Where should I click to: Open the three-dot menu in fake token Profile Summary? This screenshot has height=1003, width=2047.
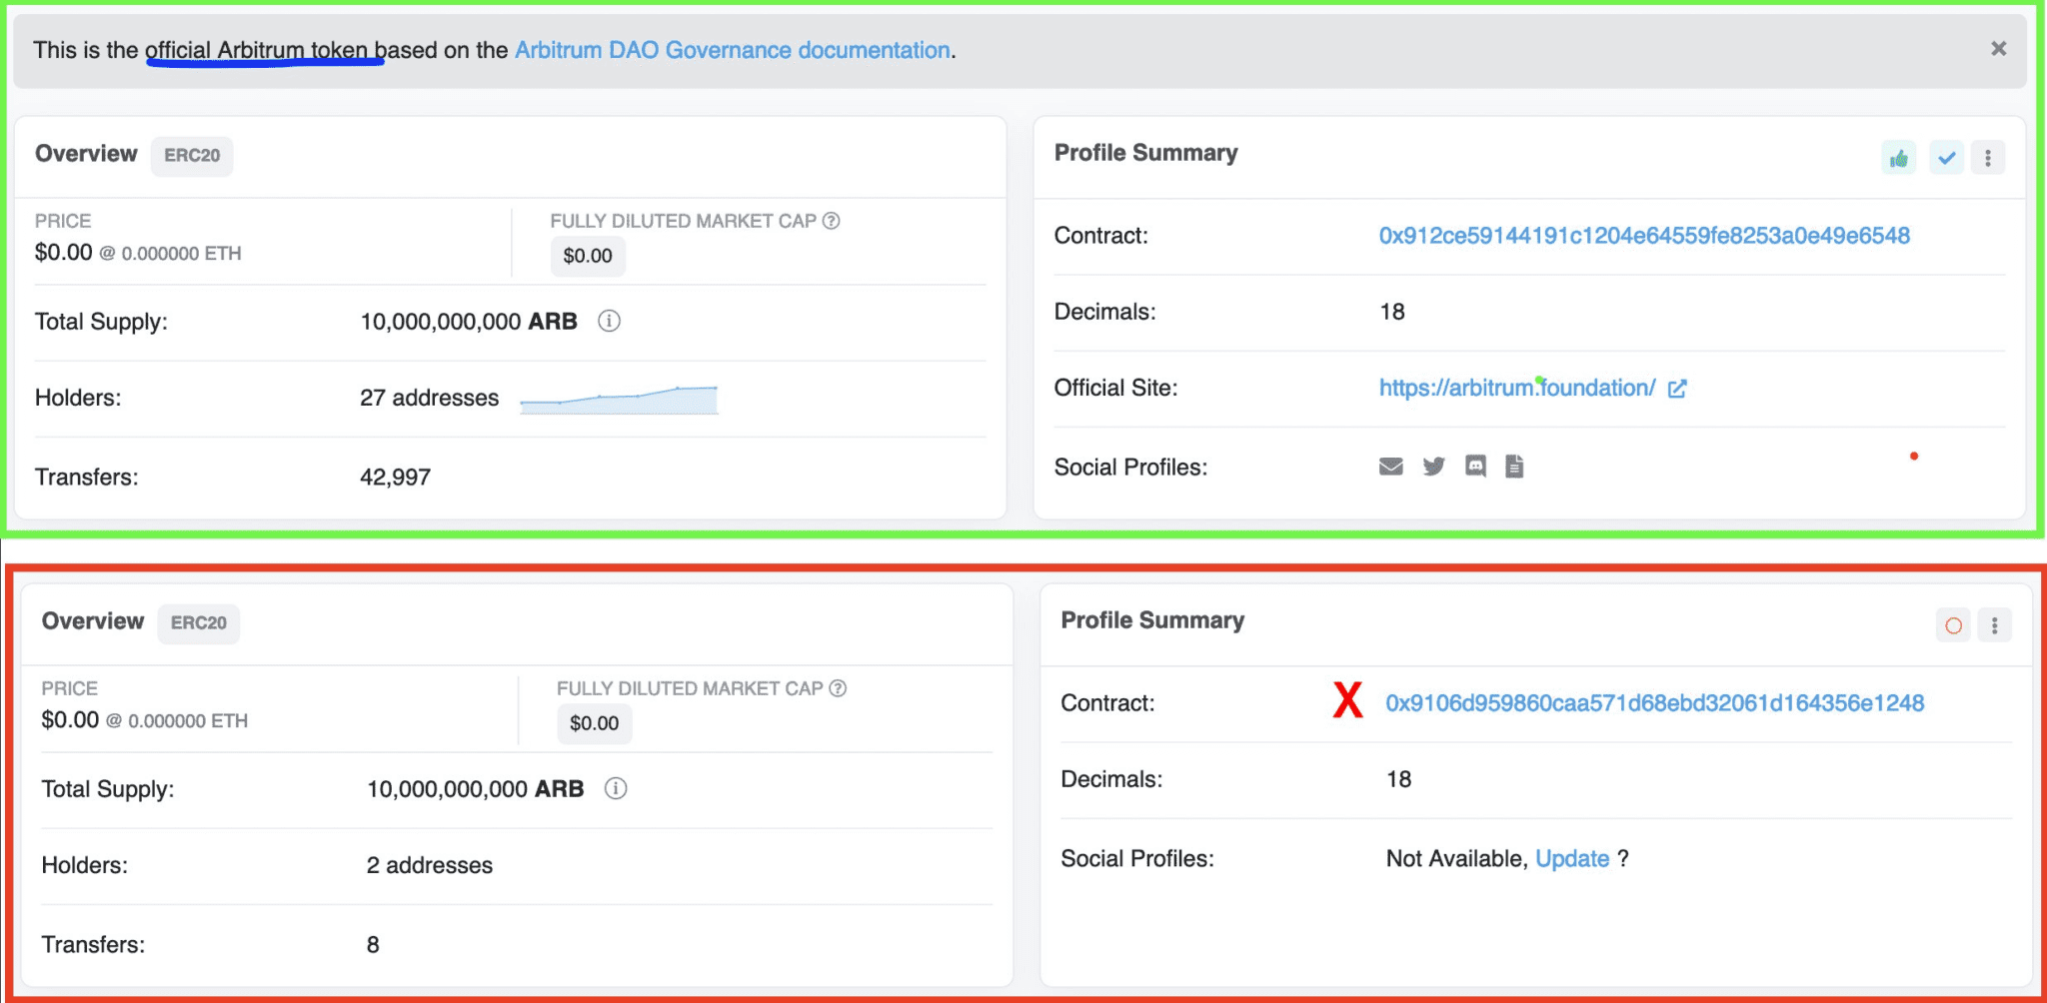pyautogui.click(x=1995, y=625)
